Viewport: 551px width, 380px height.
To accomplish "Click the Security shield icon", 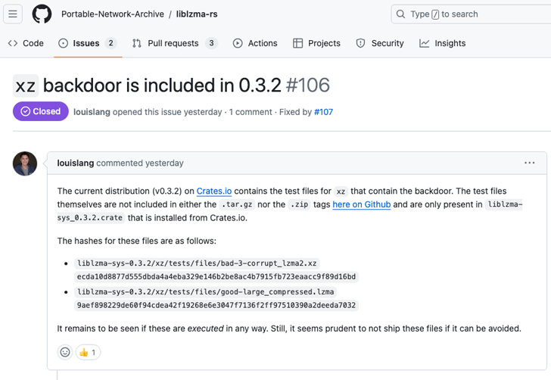I will (360, 43).
